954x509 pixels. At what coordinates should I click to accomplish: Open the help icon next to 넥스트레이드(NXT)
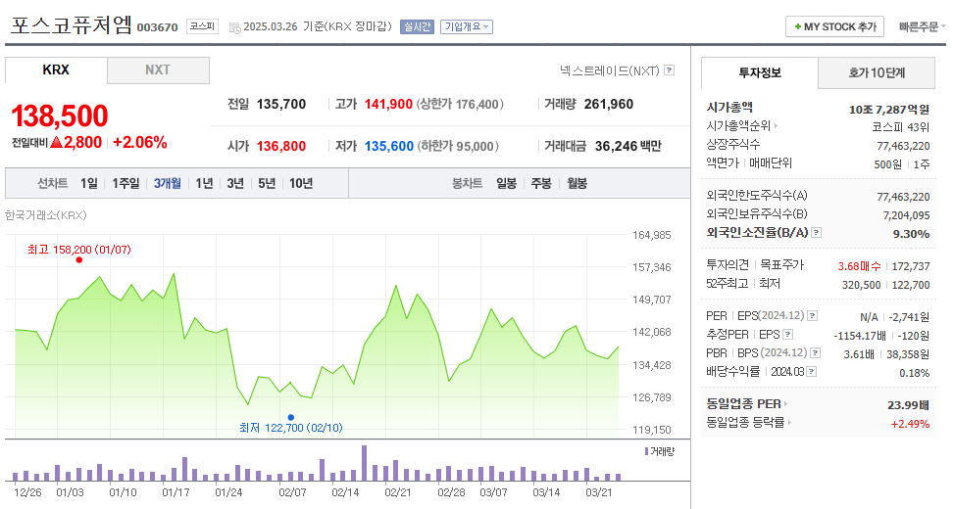pyautogui.click(x=670, y=70)
